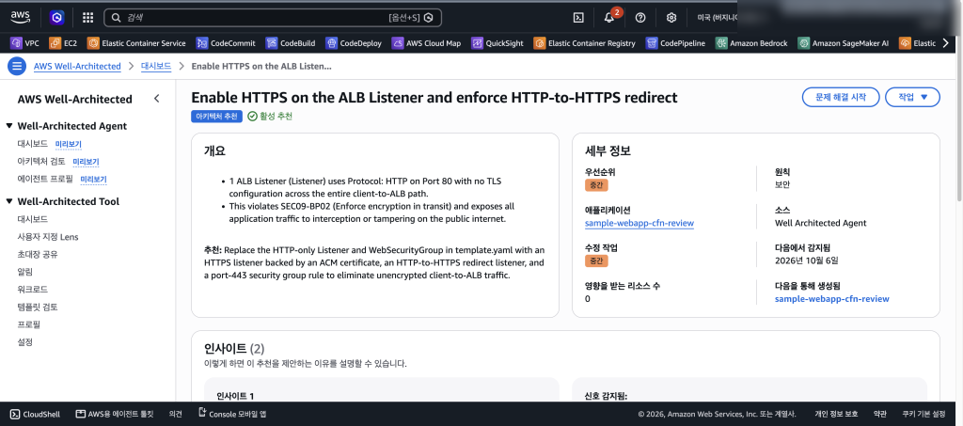Open the services grid menu
963x426 pixels.
pos(87,18)
